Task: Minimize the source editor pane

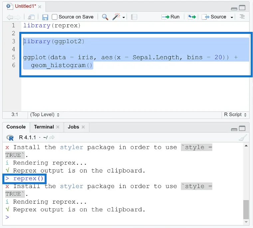Action: 234,9
